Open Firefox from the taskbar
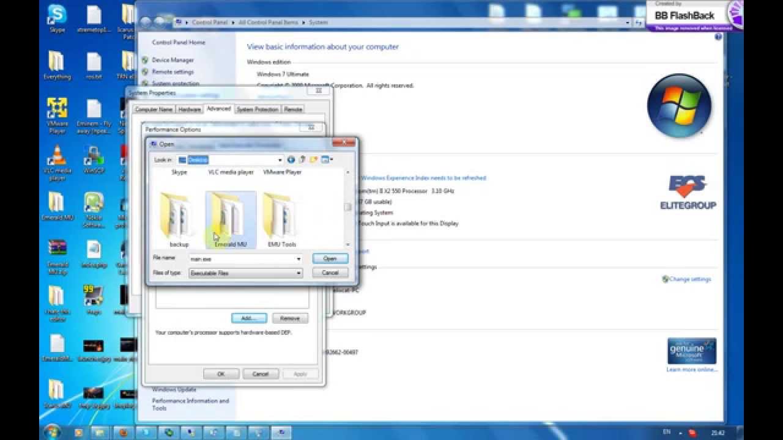This screenshot has height=440, width=783. coord(123,432)
